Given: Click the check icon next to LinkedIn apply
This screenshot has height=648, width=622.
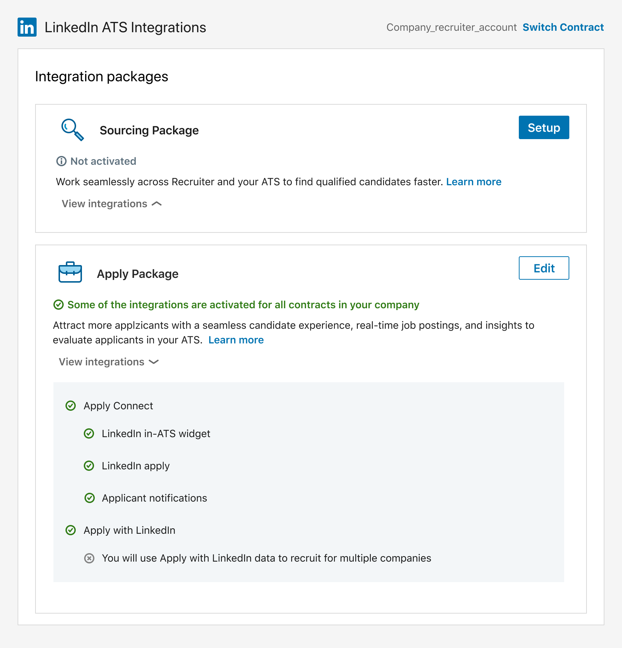Looking at the screenshot, I should [89, 466].
